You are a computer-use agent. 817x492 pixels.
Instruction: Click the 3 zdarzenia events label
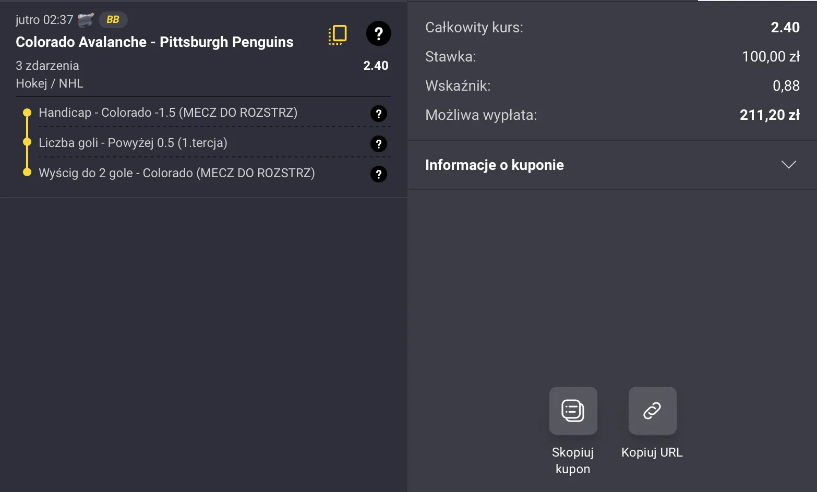tap(47, 66)
